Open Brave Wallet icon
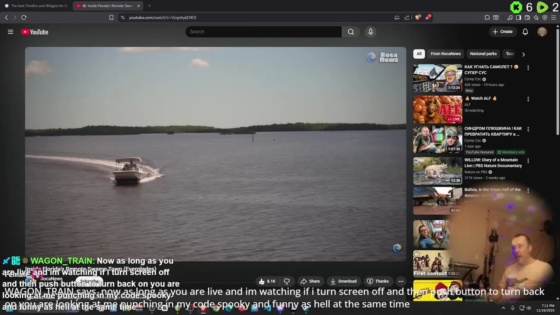Screen dimensions: 560x315 pos(527,17)
